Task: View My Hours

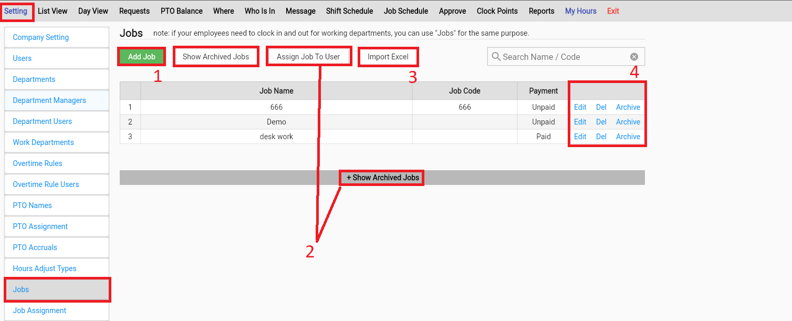Action: pyautogui.click(x=581, y=11)
